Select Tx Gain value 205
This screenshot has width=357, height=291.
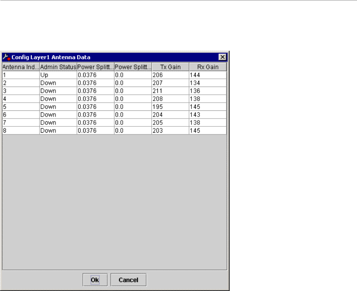click(170, 123)
